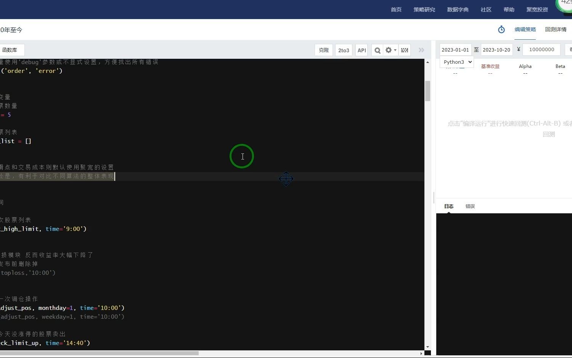Click the 克隆 clone button
Screen dimensions: 572x358
(x=324, y=50)
